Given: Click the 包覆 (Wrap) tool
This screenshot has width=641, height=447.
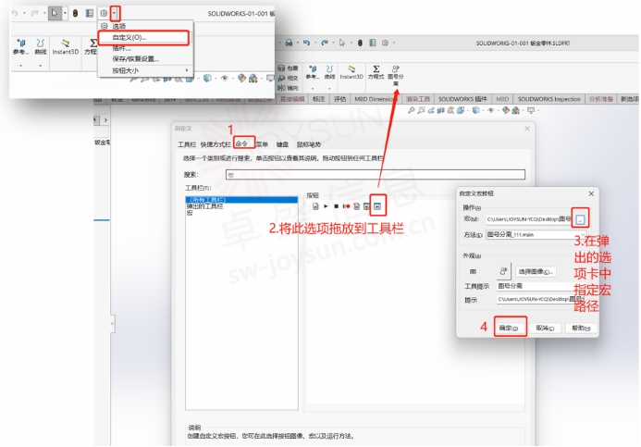Looking at the screenshot, I should [x=288, y=68].
